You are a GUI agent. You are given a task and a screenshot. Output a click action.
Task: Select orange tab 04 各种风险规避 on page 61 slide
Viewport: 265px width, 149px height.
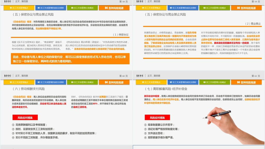coord(246,82)
